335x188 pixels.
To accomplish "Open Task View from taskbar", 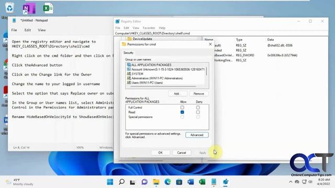I will pyautogui.click(x=132, y=182).
